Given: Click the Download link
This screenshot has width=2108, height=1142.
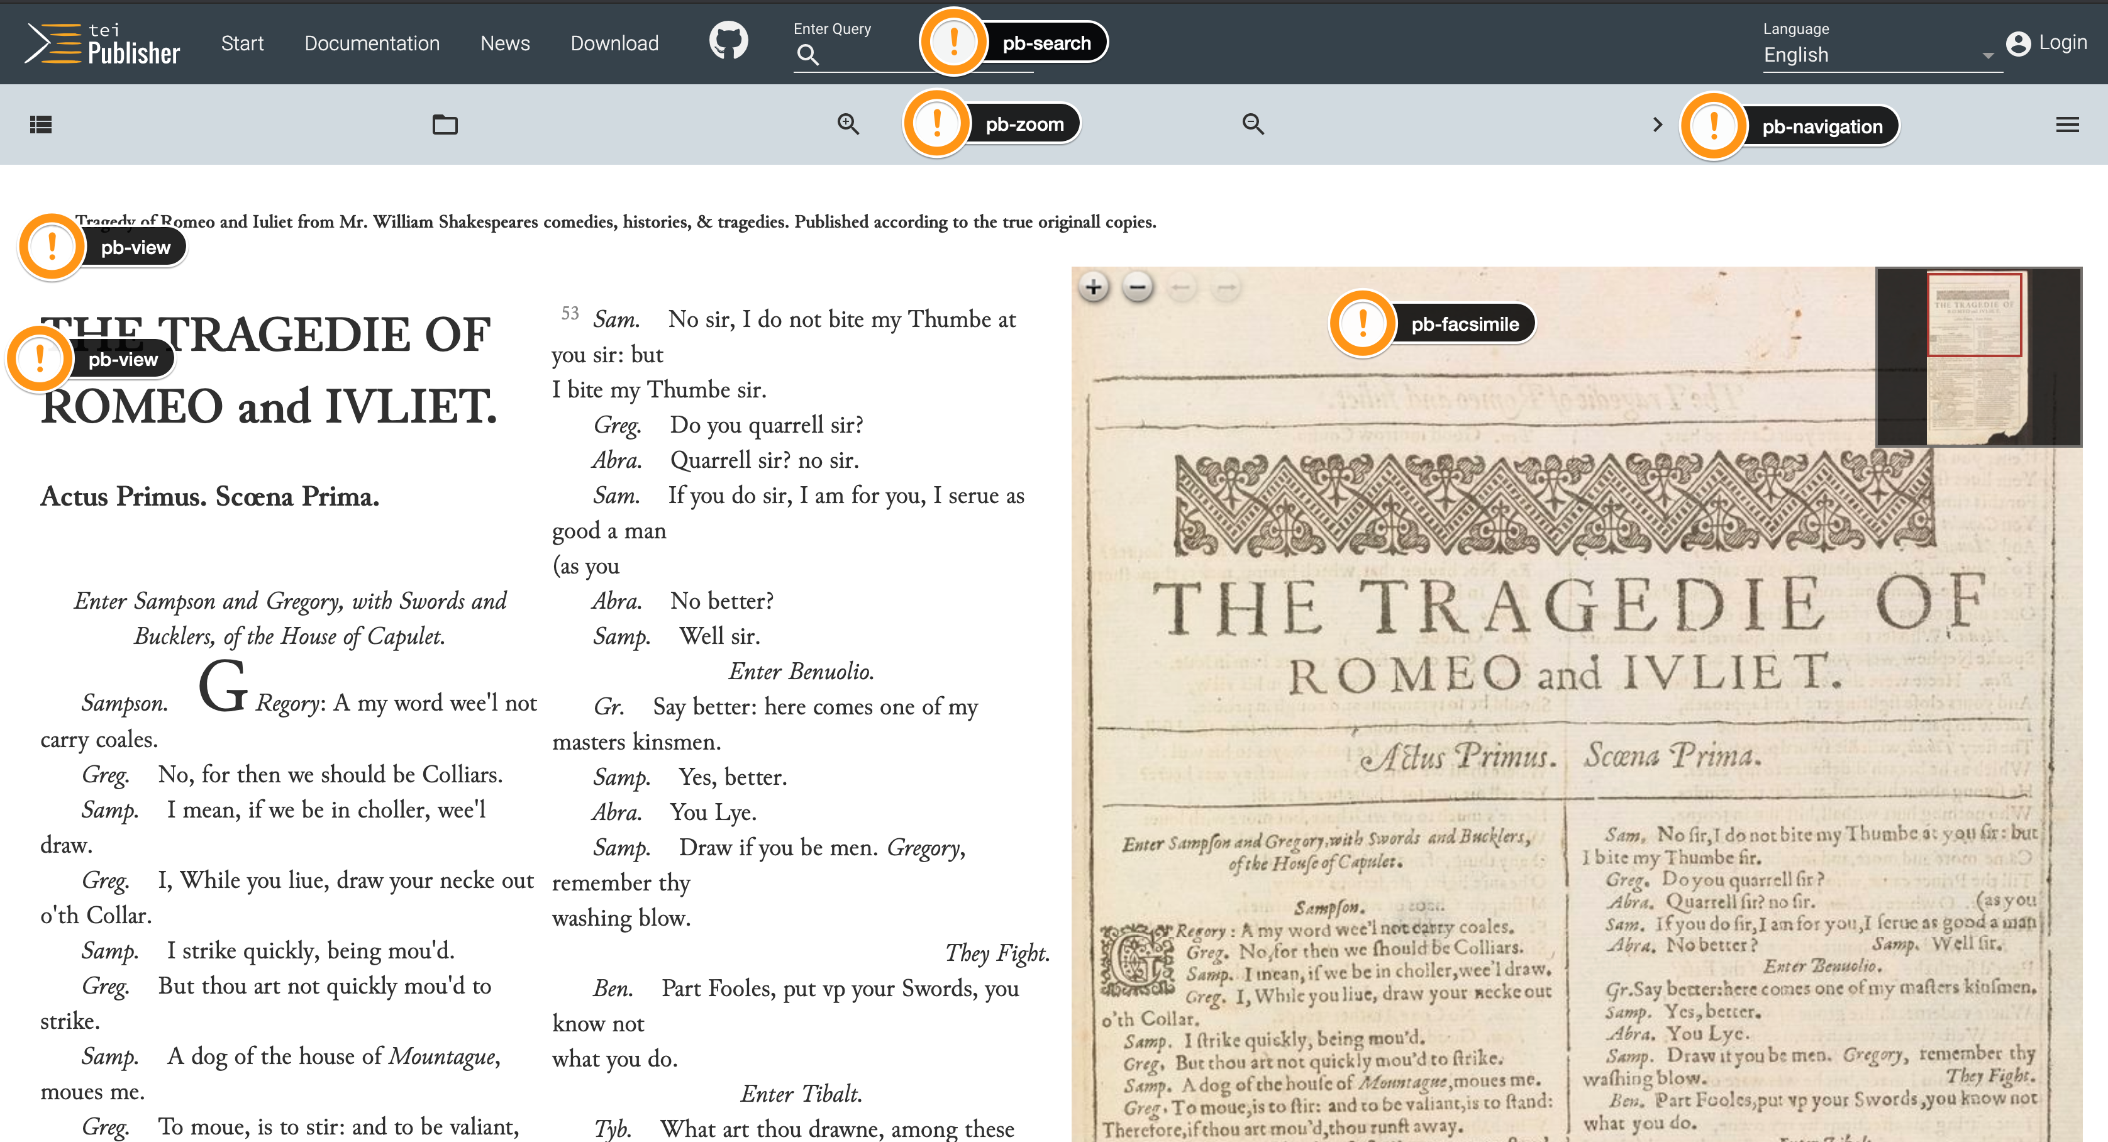Looking at the screenshot, I should click(x=614, y=43).
